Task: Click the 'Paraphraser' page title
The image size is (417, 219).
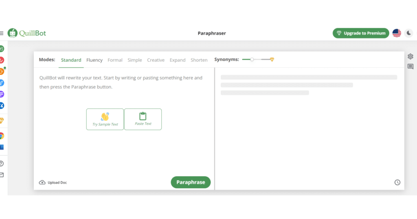Action: coord(212,33)
